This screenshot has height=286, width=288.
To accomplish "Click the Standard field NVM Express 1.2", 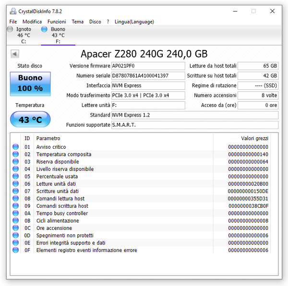I will click(x=195, y=115).
